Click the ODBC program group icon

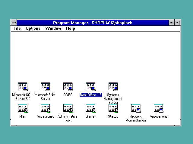coord(68,87)
